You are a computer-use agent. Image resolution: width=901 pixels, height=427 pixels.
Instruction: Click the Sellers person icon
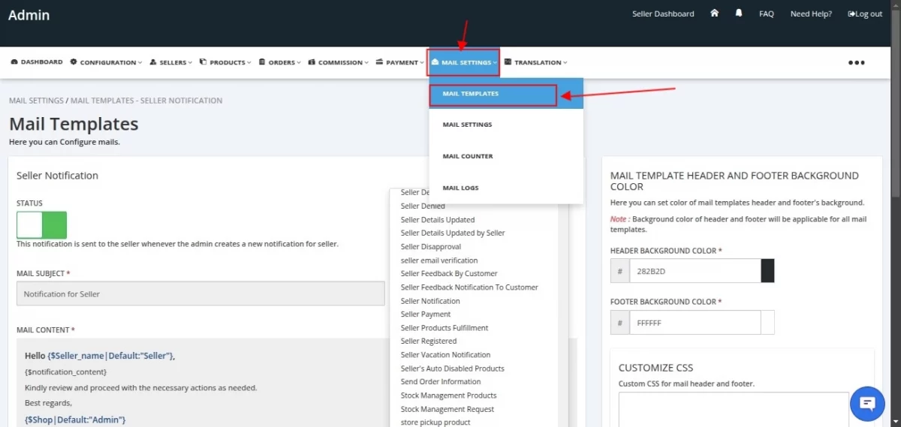(x=153, y=62)
